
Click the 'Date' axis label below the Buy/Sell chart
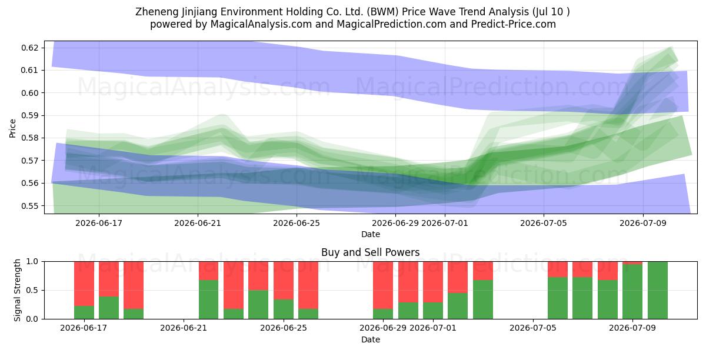pos(371,339)
